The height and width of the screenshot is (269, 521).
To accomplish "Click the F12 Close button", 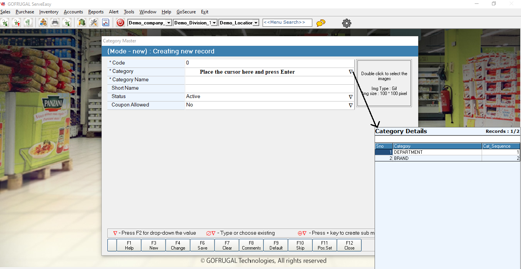I will (x=349, y=245).
